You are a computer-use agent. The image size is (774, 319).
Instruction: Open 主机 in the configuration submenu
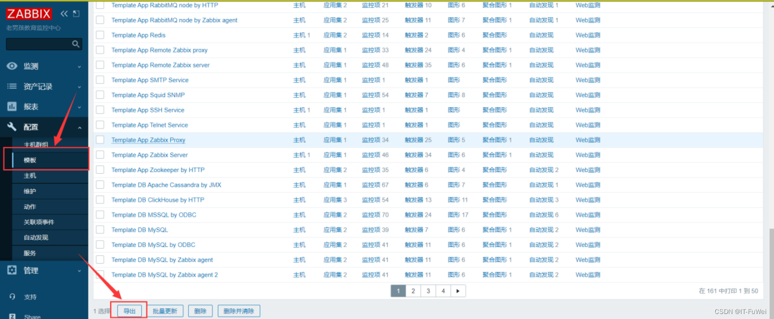pyautogui.click(x=30, y=176)
